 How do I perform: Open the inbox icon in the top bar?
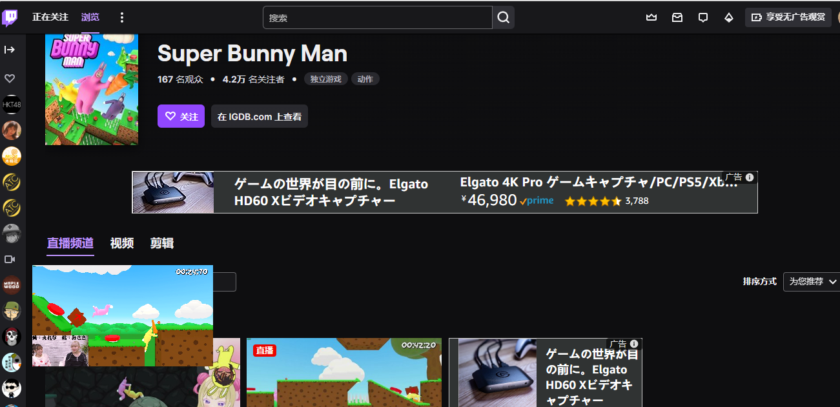tap(677, 17)
